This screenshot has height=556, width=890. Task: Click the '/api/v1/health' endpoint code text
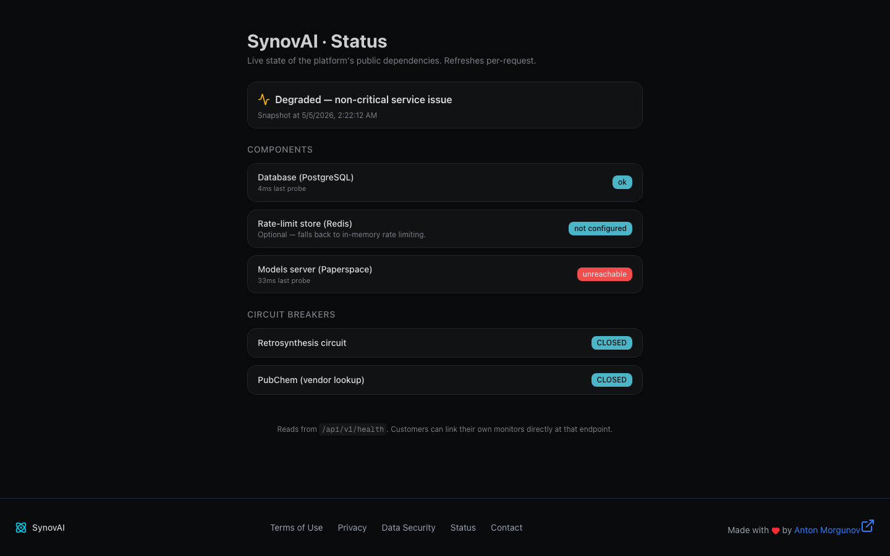353,429
